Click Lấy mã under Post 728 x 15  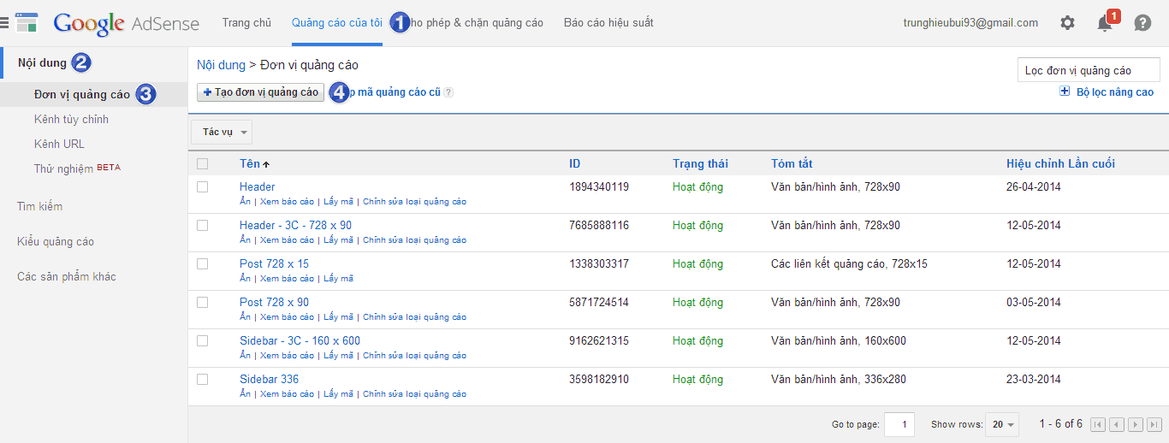[x=338, y=279]
